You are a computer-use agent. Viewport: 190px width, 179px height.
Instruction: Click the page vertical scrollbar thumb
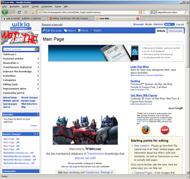[188, 46]
